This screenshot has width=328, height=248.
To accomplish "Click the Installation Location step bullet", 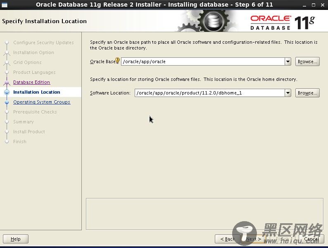I will click(x=7, y=92).
